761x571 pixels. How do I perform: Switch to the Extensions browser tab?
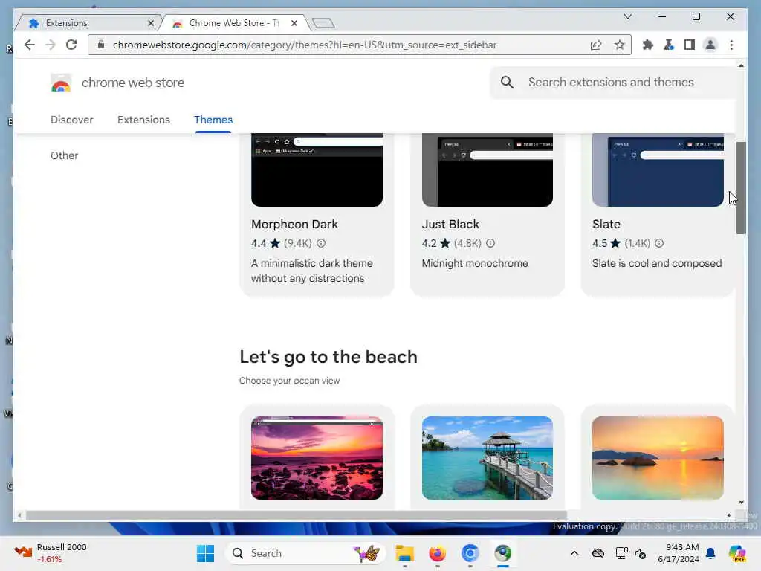[x=88, y=23]
